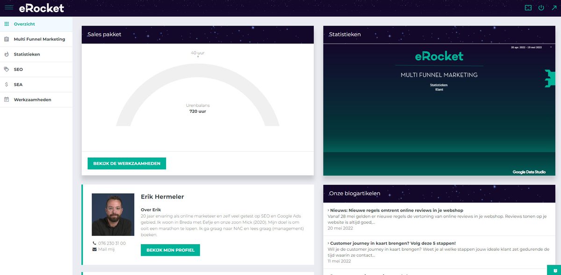Call the phone number 076 230 31 00

pos(112,243)
